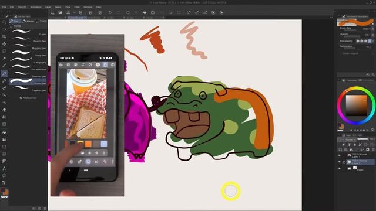The width and height of the screenshot is (376, 211).
Task: Click the New canvas icon in command bar
Action: 52,12
